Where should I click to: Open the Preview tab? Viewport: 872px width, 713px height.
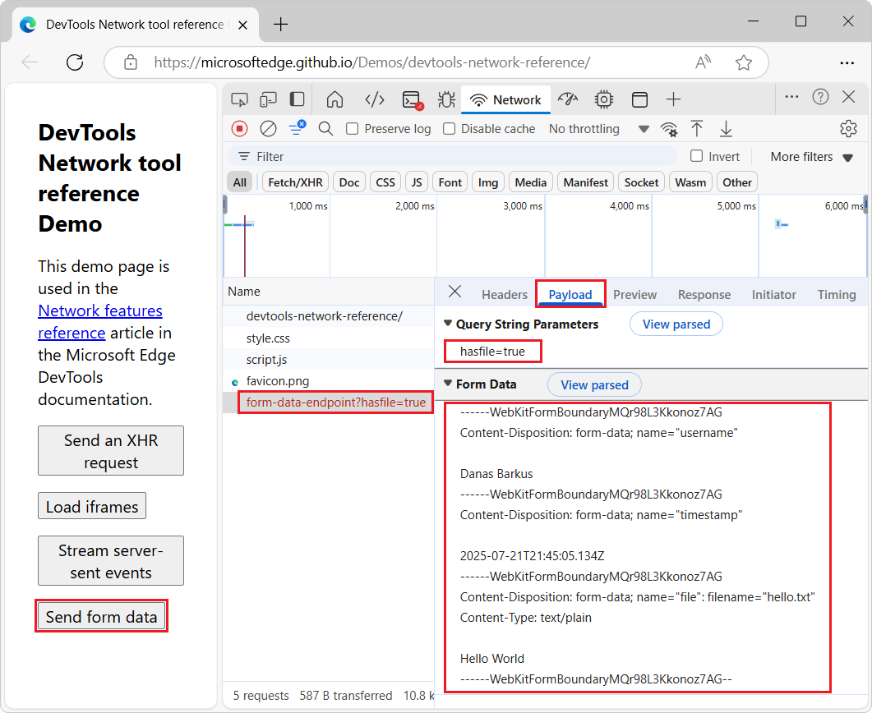click(x=634, y=294)
